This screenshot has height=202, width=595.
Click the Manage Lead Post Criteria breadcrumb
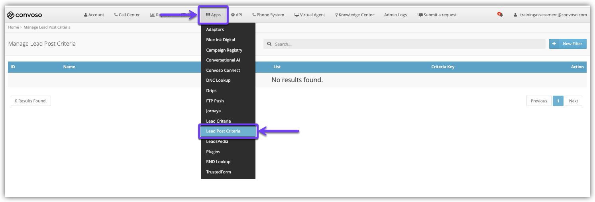47,27
